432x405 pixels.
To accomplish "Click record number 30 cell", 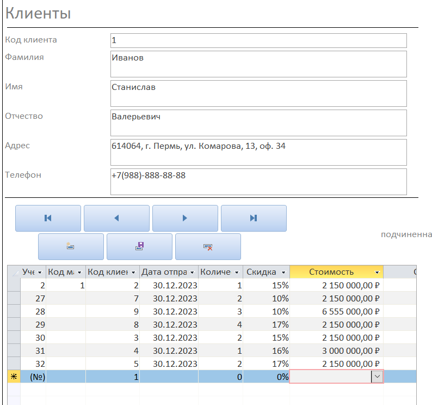I will coord(33,337).
